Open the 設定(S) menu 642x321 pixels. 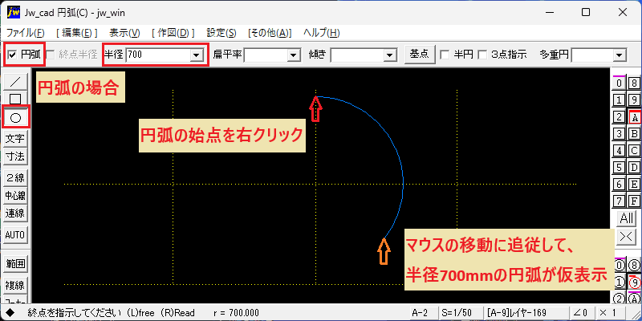pyautogui.click(x=221, y=33)
